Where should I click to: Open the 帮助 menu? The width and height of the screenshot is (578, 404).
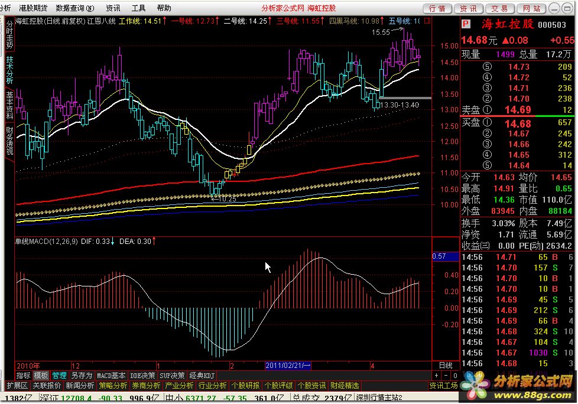(164, 8)
